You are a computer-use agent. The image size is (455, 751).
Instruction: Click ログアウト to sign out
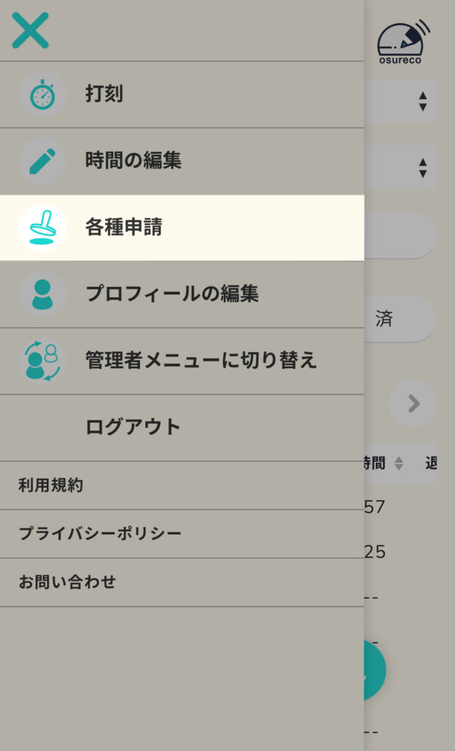click(133, 427)
